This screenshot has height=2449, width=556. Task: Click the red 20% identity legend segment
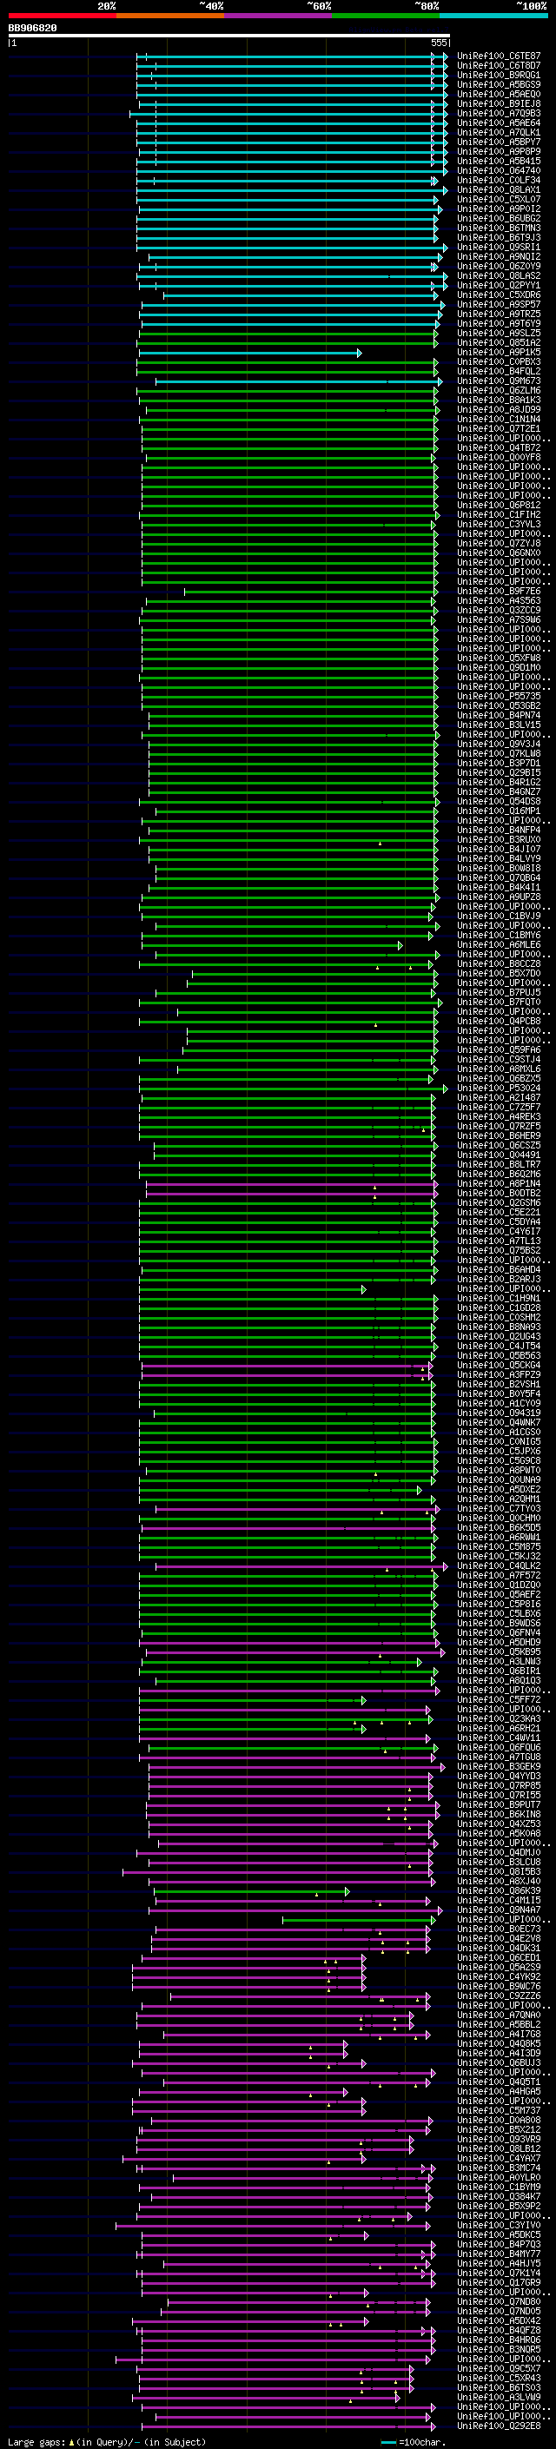(63, 17)
